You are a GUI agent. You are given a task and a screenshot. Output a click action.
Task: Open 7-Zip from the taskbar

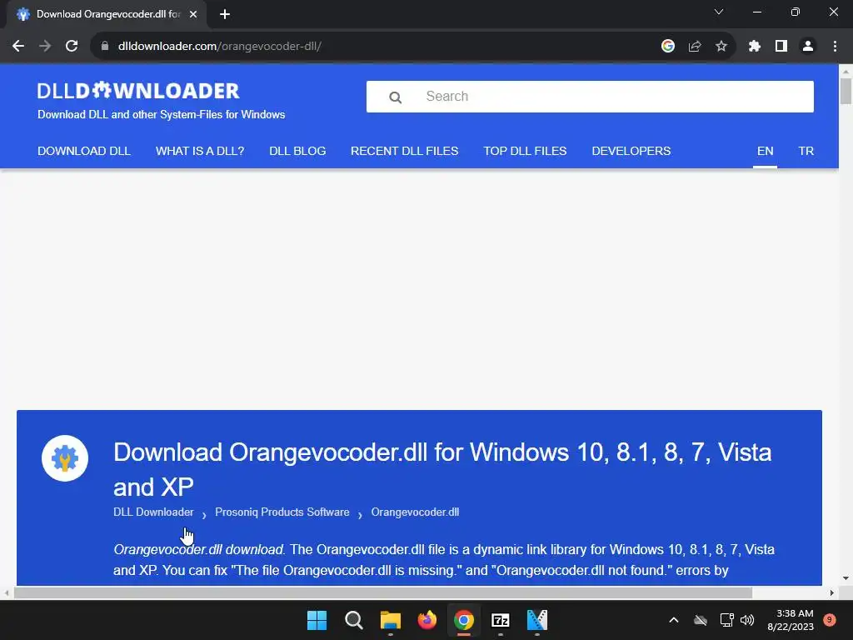coord(501,620)
